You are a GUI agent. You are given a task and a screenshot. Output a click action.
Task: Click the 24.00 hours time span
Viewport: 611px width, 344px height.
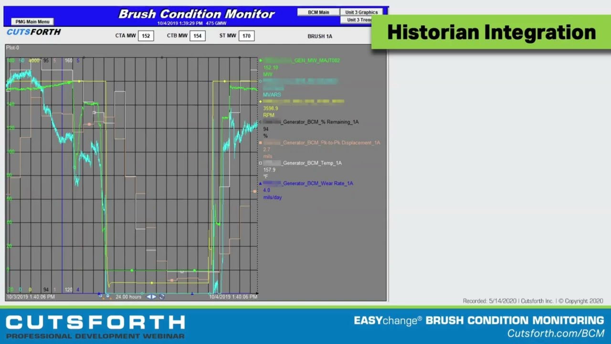(x=128, y=297)
